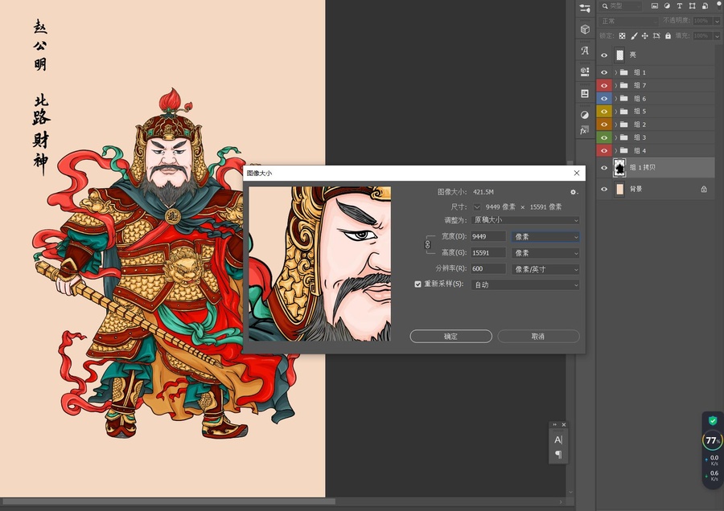This screenshot has width=724, height=511.
Task: Filter layers by shape layers icon
Action: pyautogui.click(x=692, y=6)
